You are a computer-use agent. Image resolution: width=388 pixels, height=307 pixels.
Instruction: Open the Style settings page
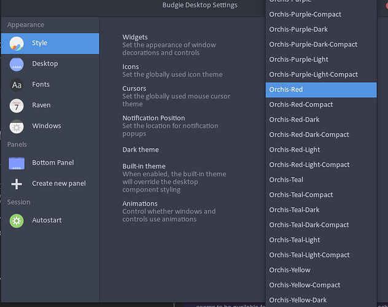click(50, 44)
